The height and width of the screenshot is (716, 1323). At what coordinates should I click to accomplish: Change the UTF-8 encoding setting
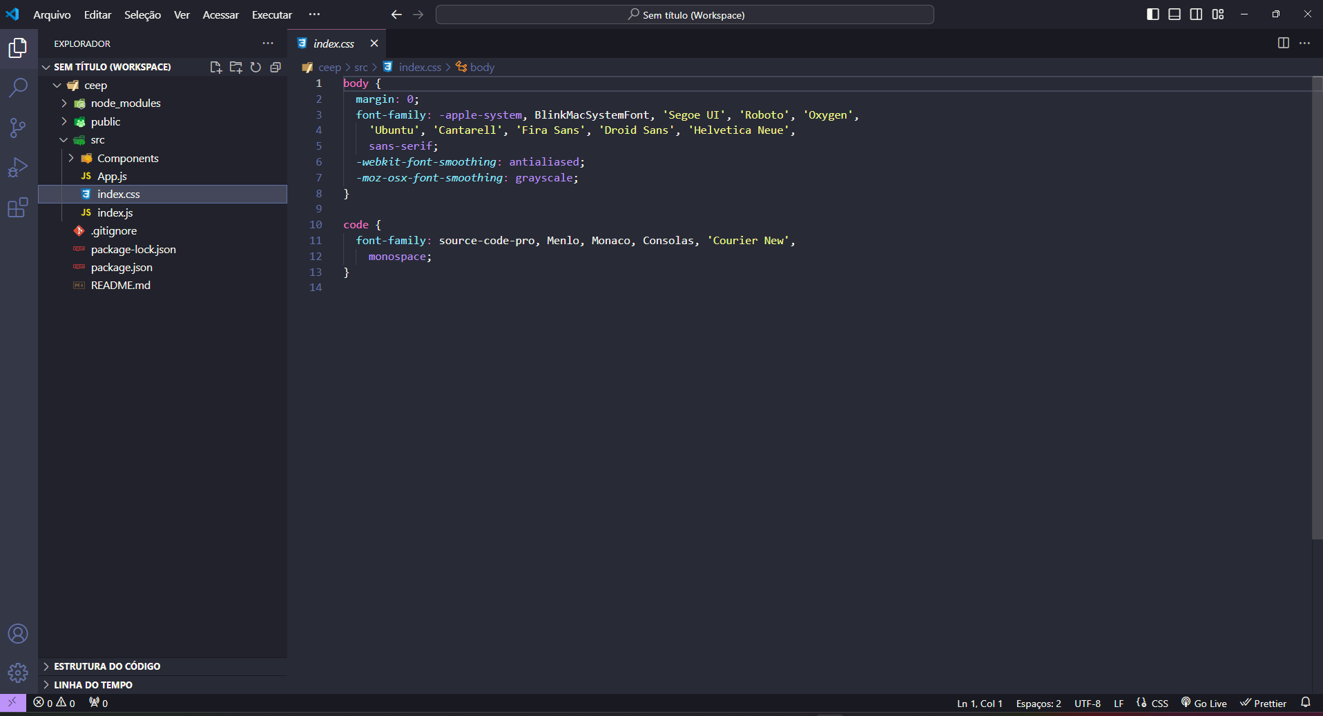(1088, 704)
